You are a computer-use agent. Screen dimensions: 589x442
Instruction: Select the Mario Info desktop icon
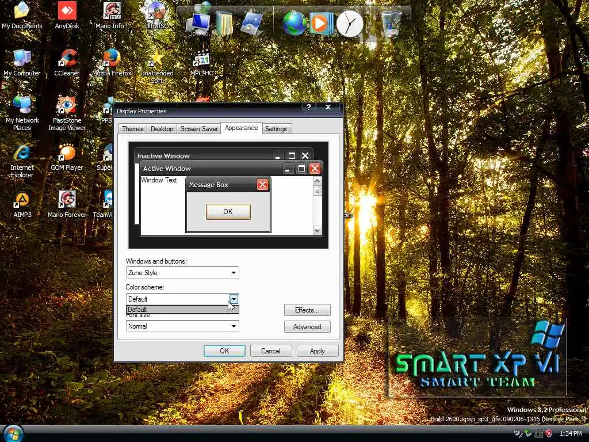(x=112, y=15)
